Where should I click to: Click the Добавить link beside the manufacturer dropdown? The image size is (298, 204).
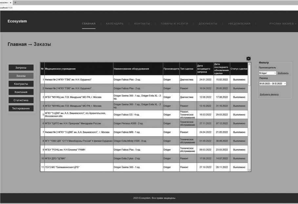pyautogui.click(x=283, y=73)
